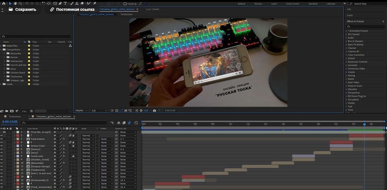Toggle effects fx switch on [Demon] layer
The height and width of the screenshot is (190, 387).
[x=64, y=149]
